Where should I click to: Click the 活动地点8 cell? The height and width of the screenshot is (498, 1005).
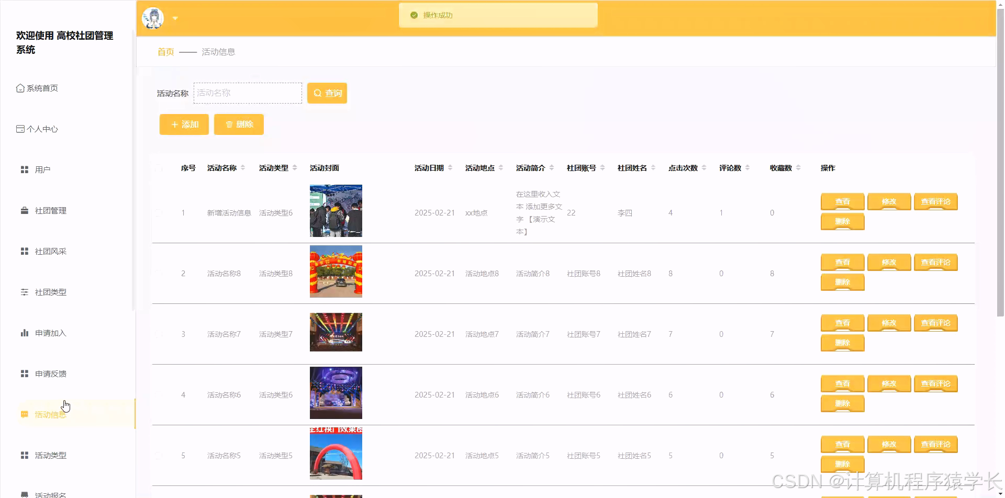click(482, 274)
